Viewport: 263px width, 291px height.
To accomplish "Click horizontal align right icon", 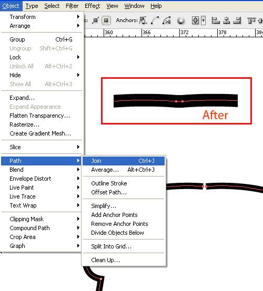I will click(237, 20).
